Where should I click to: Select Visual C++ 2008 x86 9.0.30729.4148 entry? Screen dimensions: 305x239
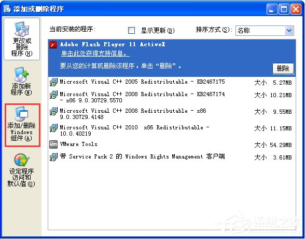(172, 114)
